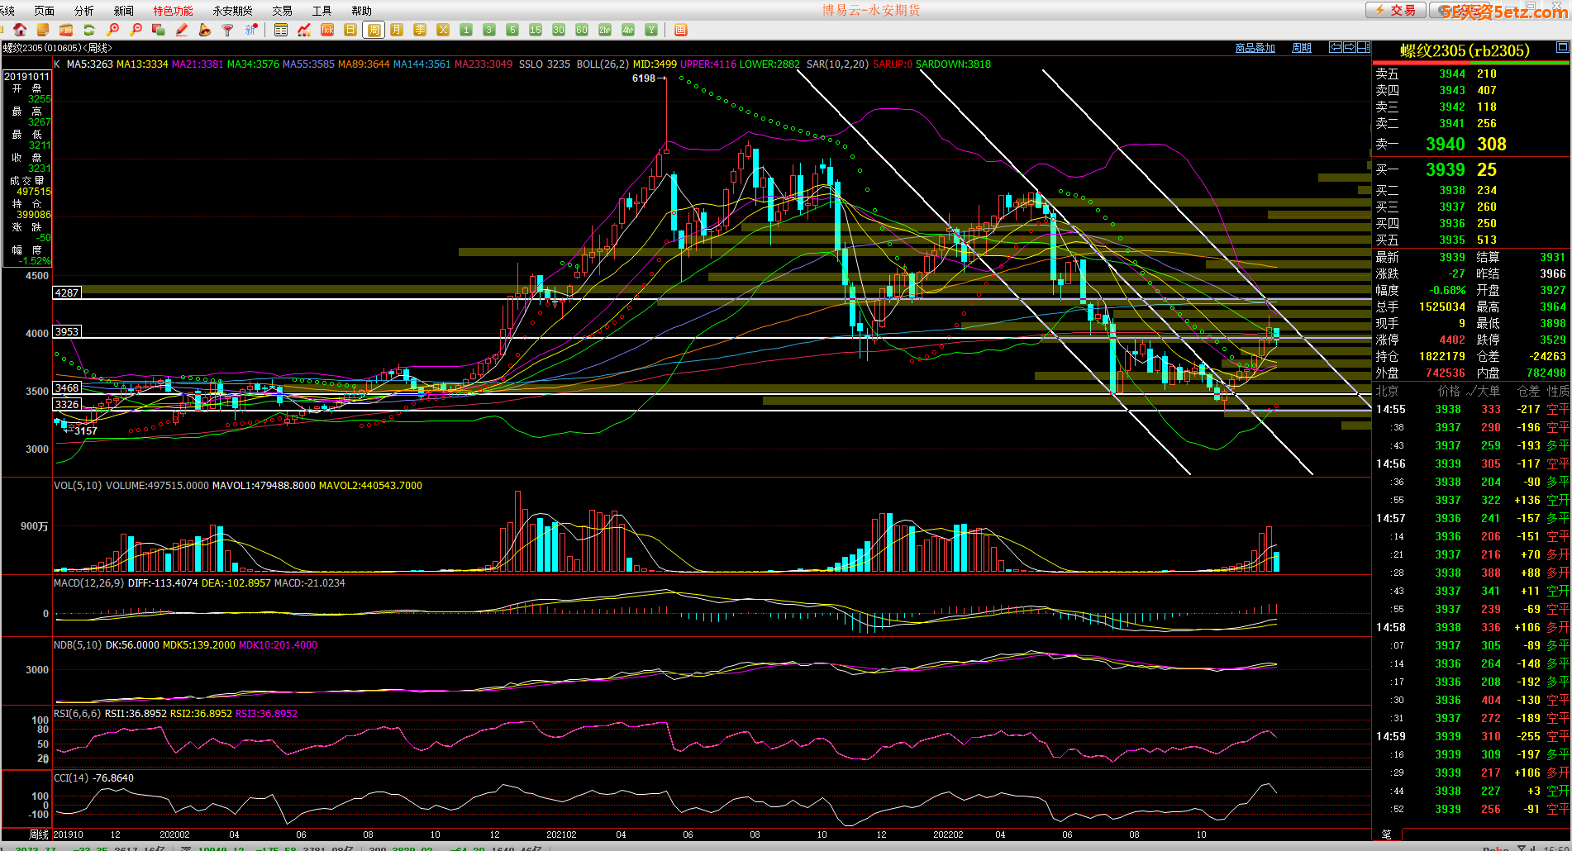
Task: Expand the quote panel with maximize icon
Action: [x=1563, y=47]
